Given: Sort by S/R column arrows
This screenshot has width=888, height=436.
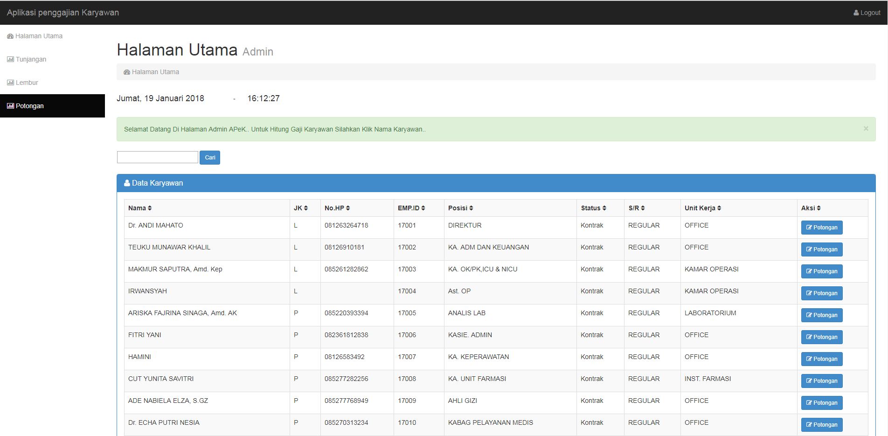Looking at the screenshot, I should coord(643,208).
